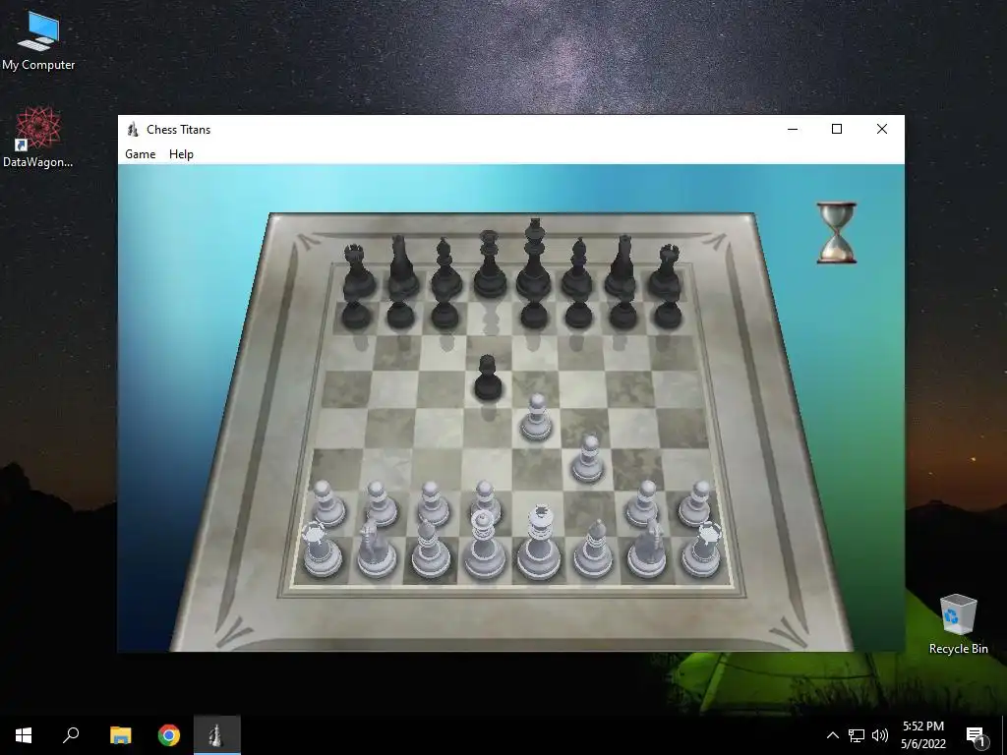Select the white a-pawn

pos(328,504)
